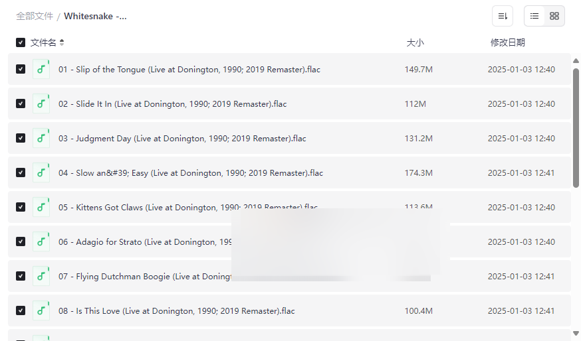The image size is (581, 341).
Task: Toggle the select-all checkbox in header
Action: tap(21, 42)
